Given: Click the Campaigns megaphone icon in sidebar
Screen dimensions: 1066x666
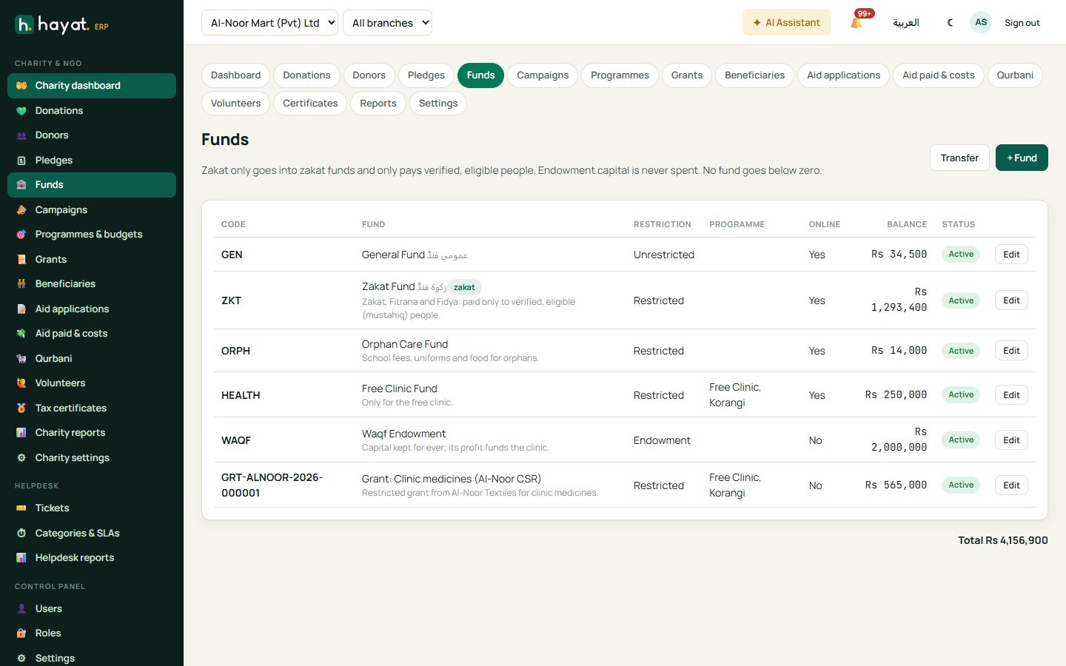Looking at the screenshot, I should point(21,210).
